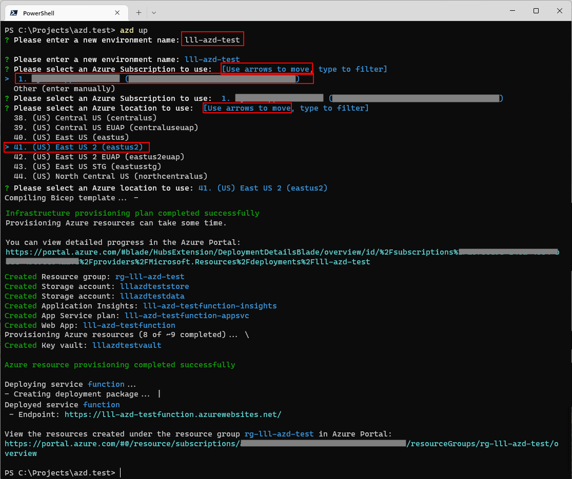The width and height of the screenshot is (572, 479).
Task: Close the PowerShell tab
Action: 119,13
